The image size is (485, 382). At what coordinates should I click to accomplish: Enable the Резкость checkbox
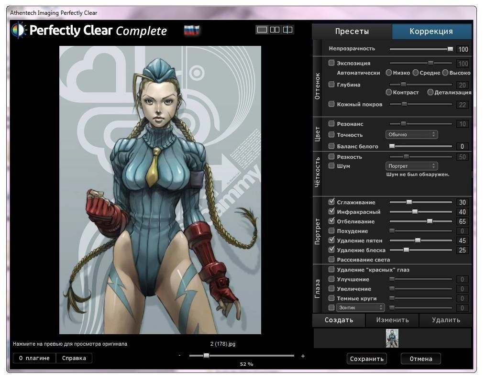click(331, 156)
